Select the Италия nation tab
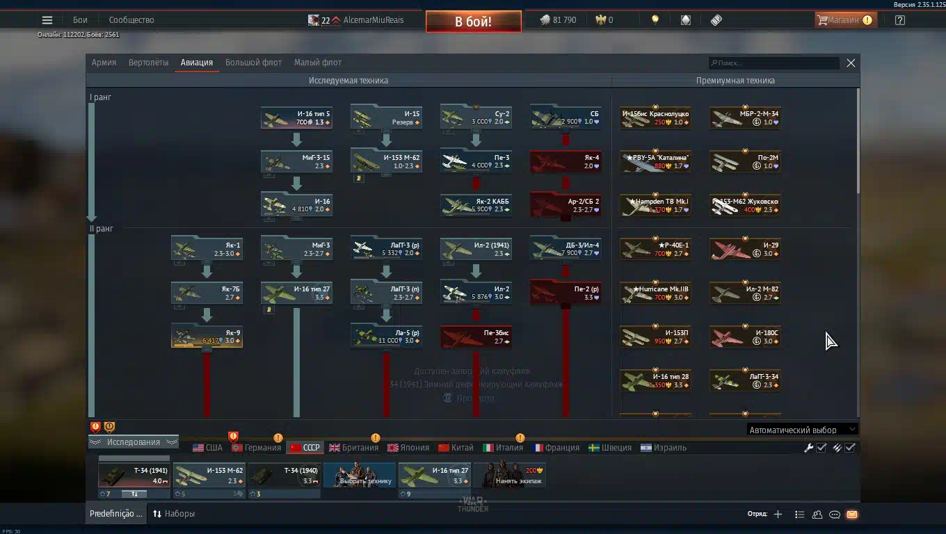 (503, 448)
